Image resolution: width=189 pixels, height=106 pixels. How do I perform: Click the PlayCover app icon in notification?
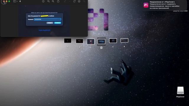[146, 5]
